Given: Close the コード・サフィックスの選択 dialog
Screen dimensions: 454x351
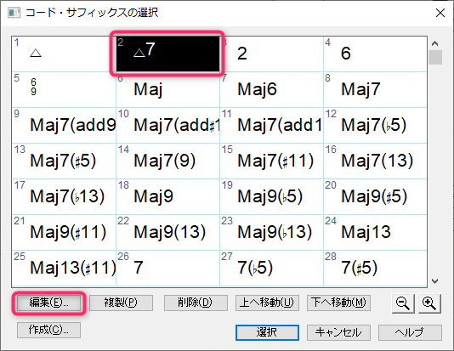Looking at the screenshot, I should tap(440, 13).
